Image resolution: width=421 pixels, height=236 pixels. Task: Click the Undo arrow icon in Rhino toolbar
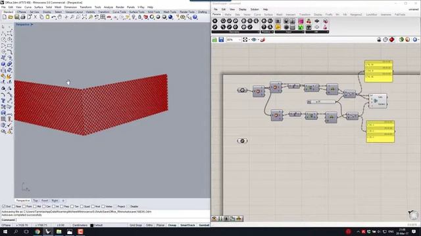point(54,17)
